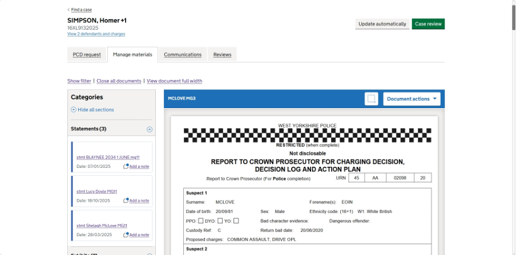Tick the DYO checkbox for Suspect 1
The width and height of the screenshot is (516, 255).
[x=220, y=221]
